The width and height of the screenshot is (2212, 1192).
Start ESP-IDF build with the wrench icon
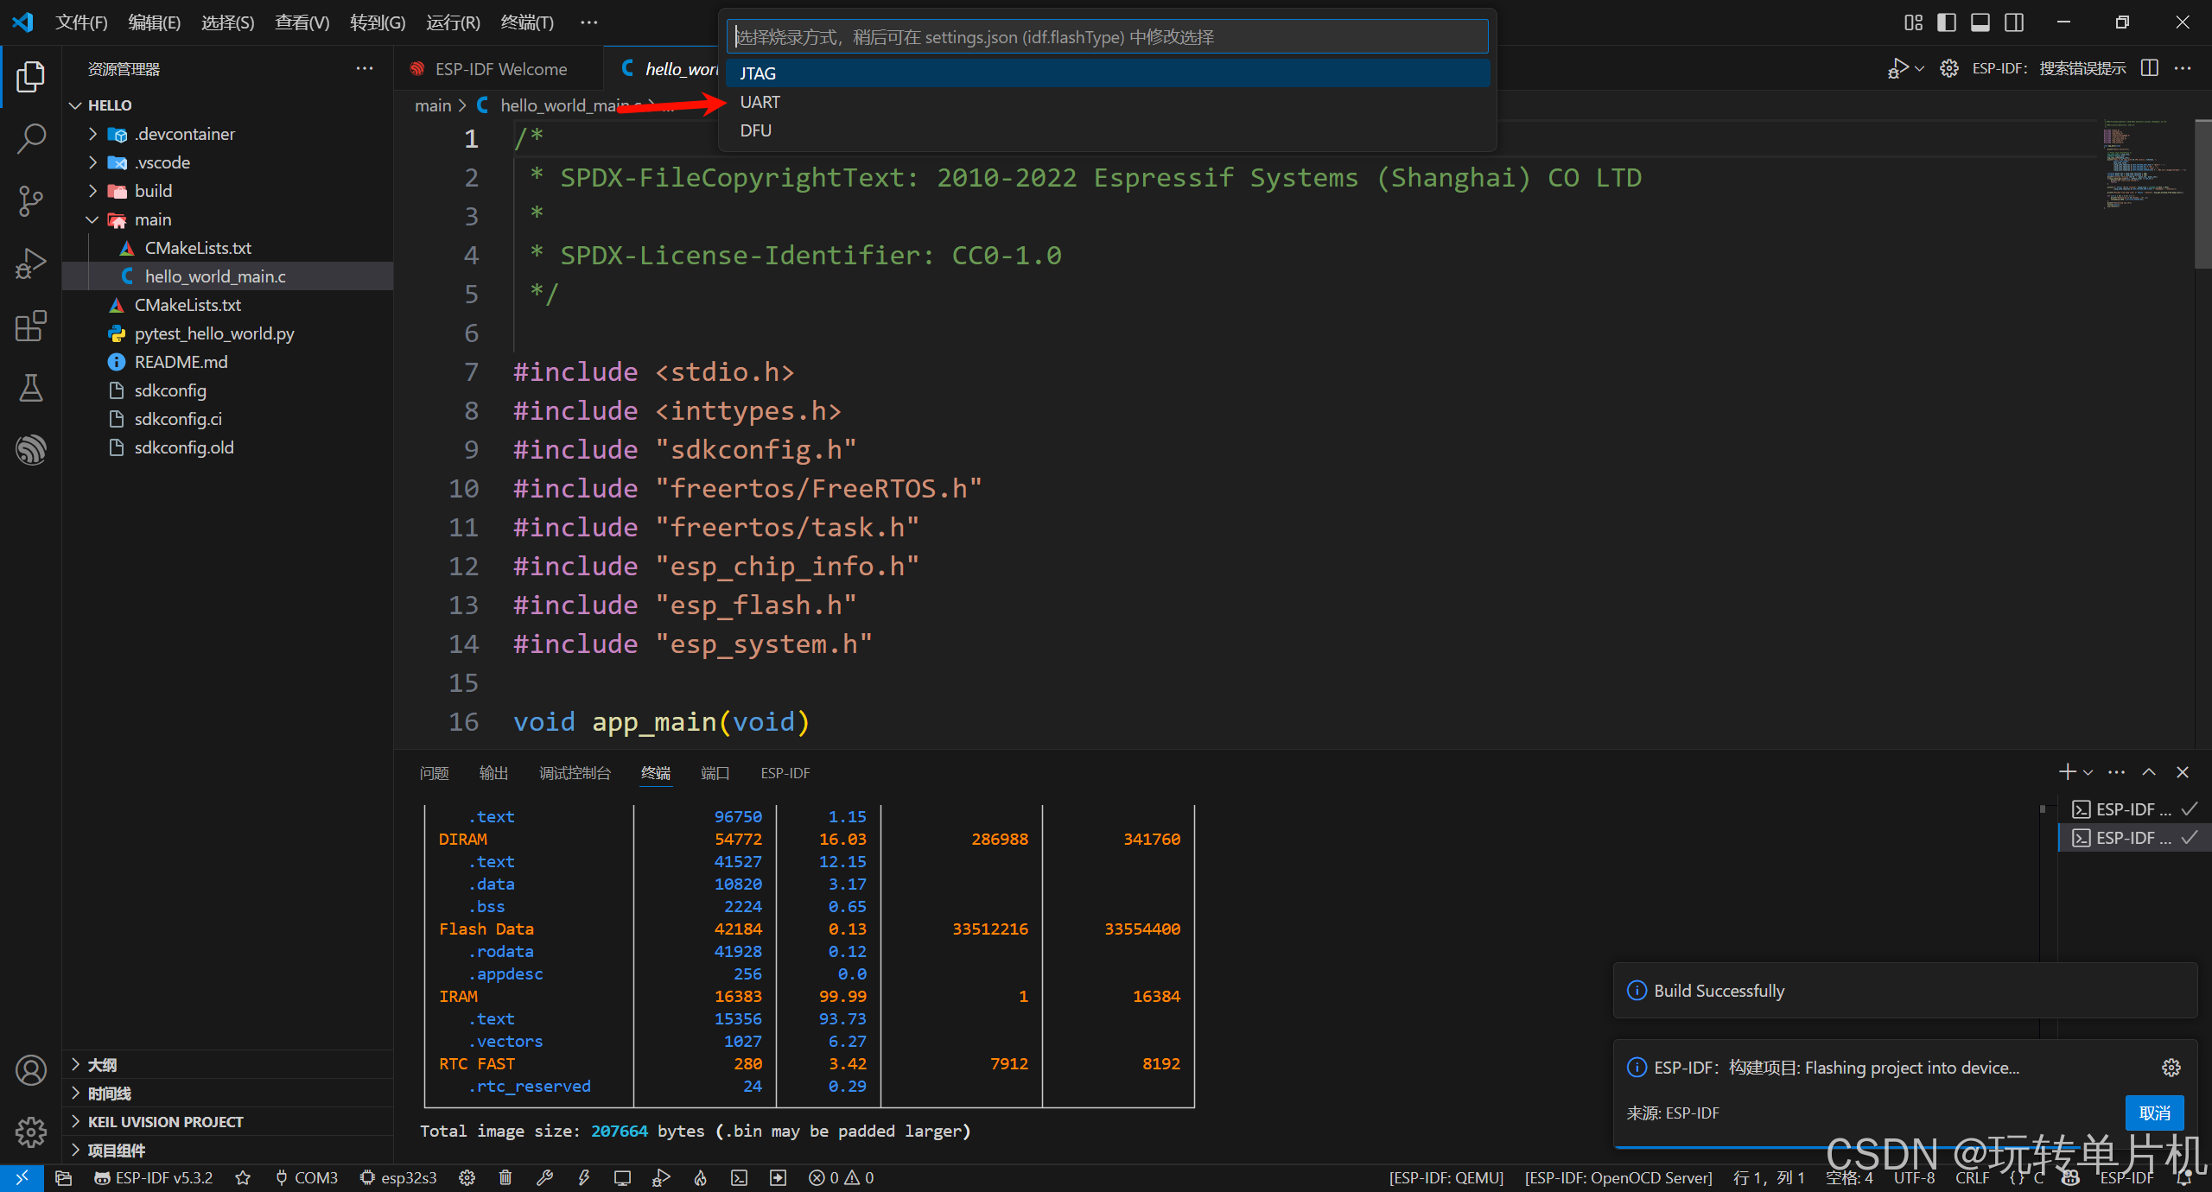[544, 1177]
